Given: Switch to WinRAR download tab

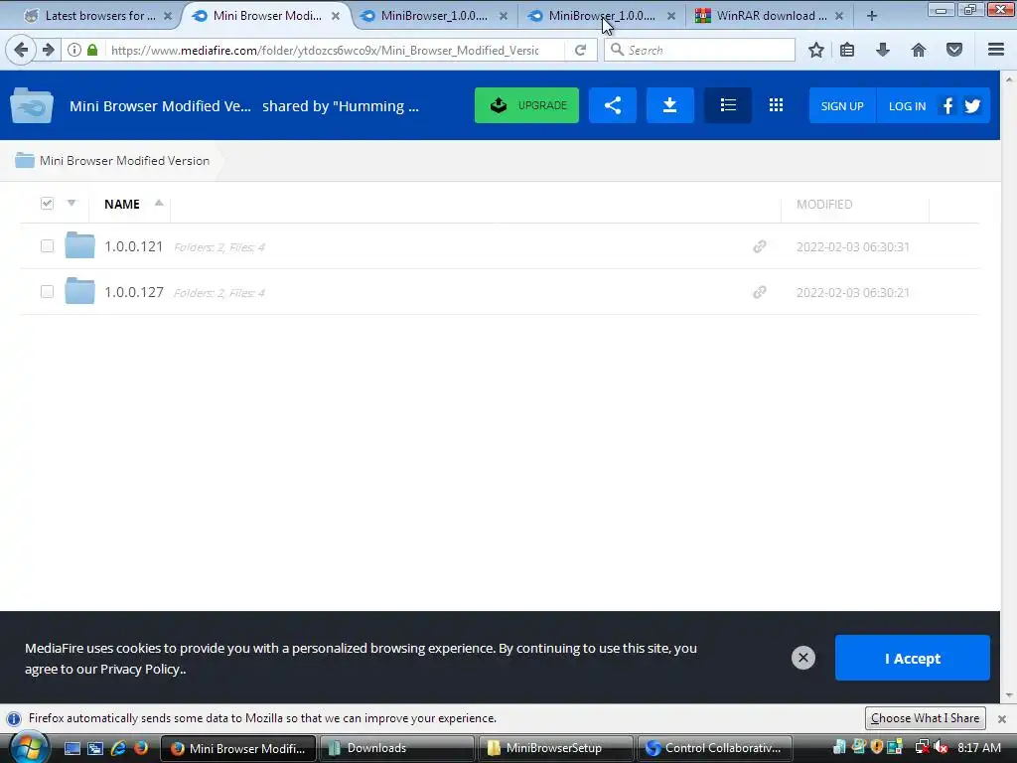Looking at the screenshot, I should tap(771, 16).
